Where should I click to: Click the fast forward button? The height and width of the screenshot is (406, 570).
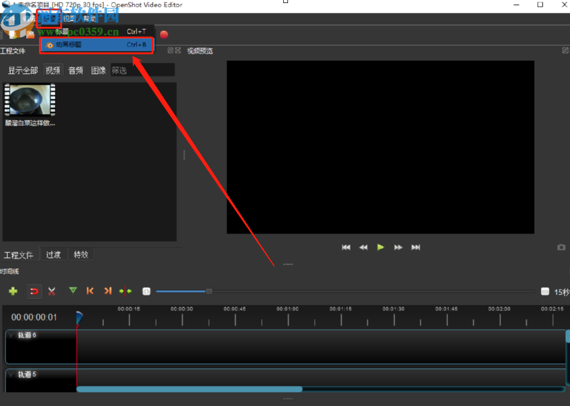point(398,248)
